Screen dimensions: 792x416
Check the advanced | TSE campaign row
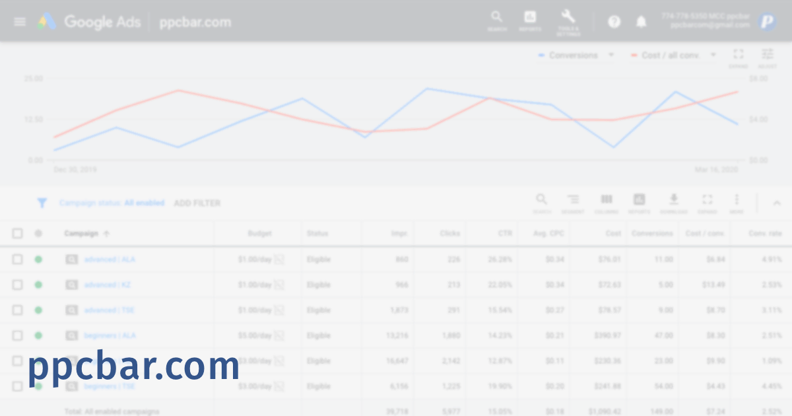[x=18, y=310]
